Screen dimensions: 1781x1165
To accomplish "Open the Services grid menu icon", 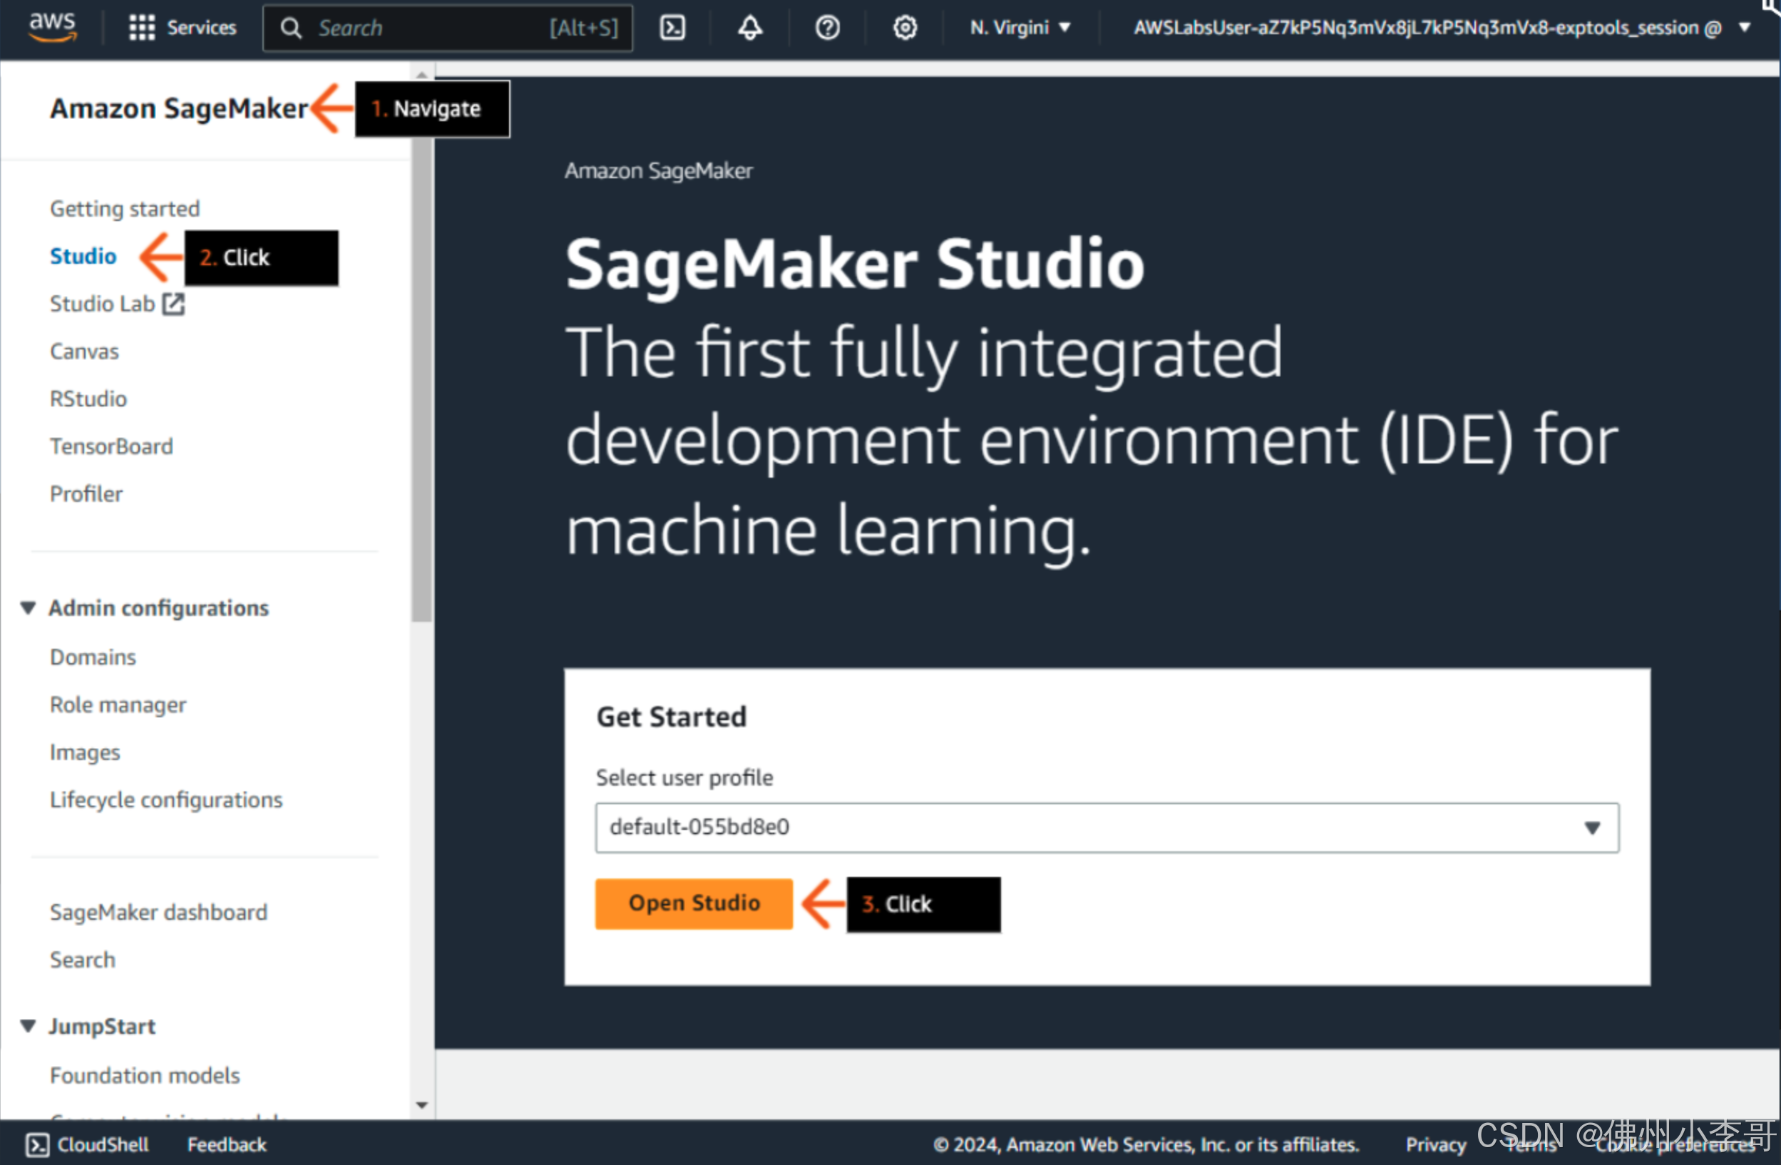I will (141, 28).
